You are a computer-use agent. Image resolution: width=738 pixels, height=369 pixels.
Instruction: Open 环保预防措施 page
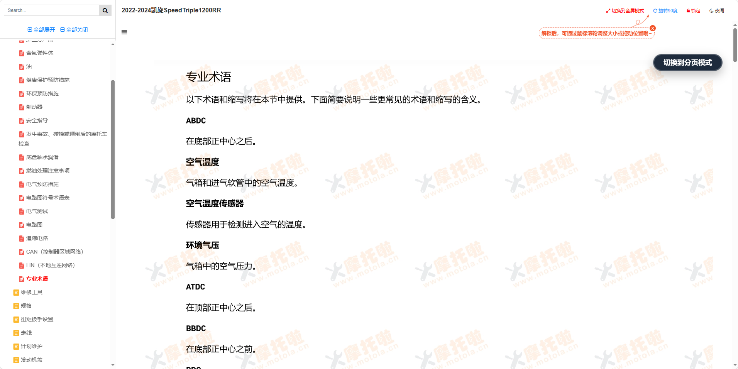pos(42,93)
